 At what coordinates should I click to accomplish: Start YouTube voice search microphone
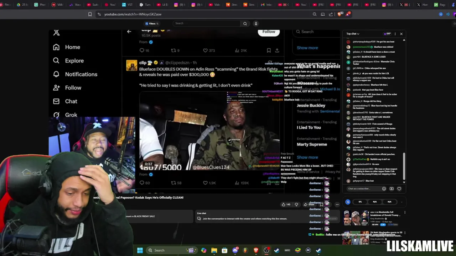click(x=256, y=23)
